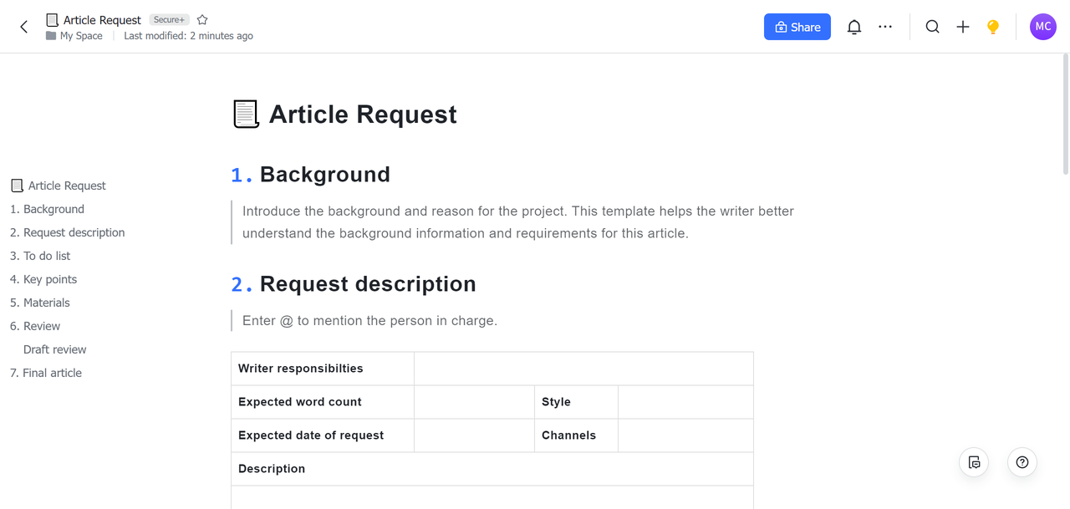Jump to Background in outline
The height and width of the screenshot is (509, 1070).
(x=53, y=209)
